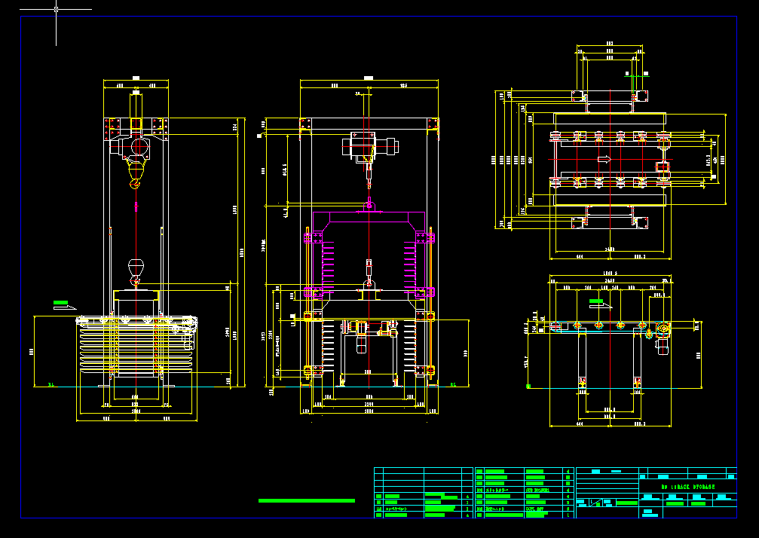
Task: Select the revision triangle with check mark
Action: pyautogui.click(x=597, y=502)
